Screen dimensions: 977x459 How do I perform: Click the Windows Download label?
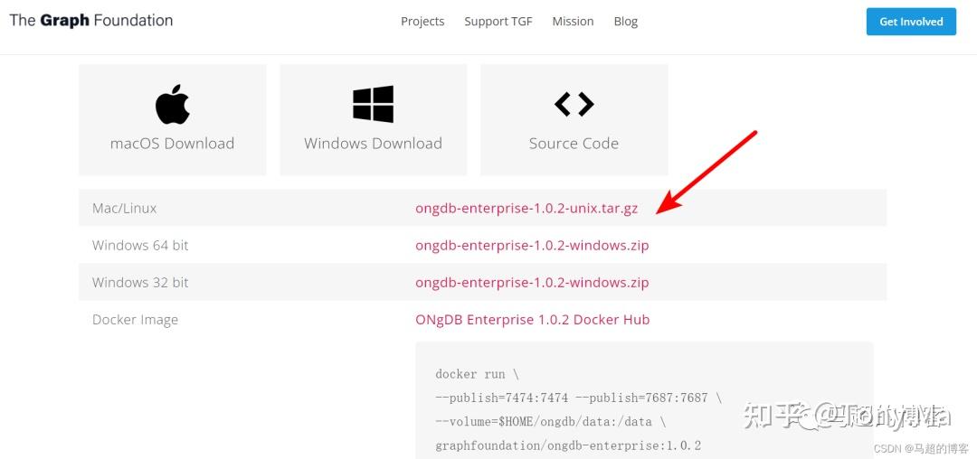pyautogui.click(x=373, y=144)
